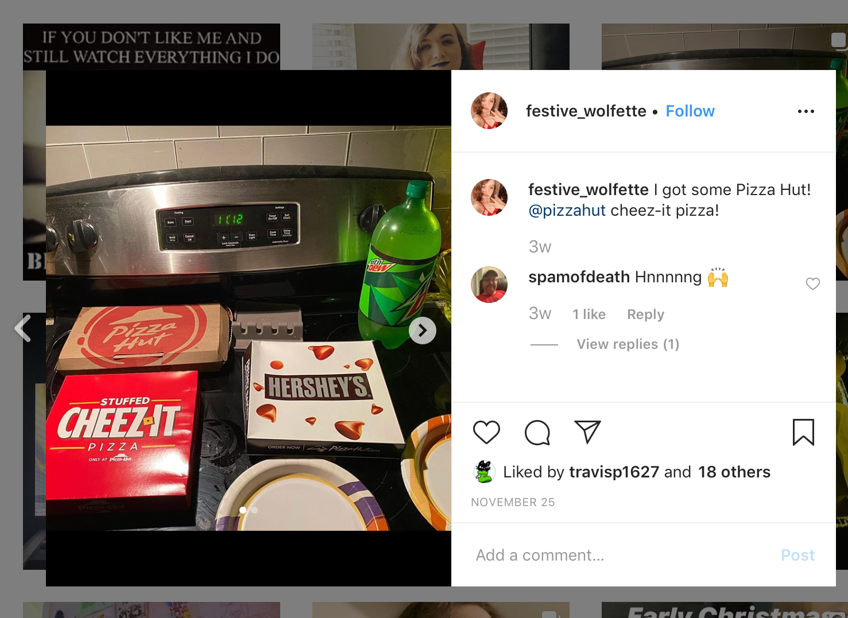
Task: Click the Add a comment field
Action: coord(620,555)
